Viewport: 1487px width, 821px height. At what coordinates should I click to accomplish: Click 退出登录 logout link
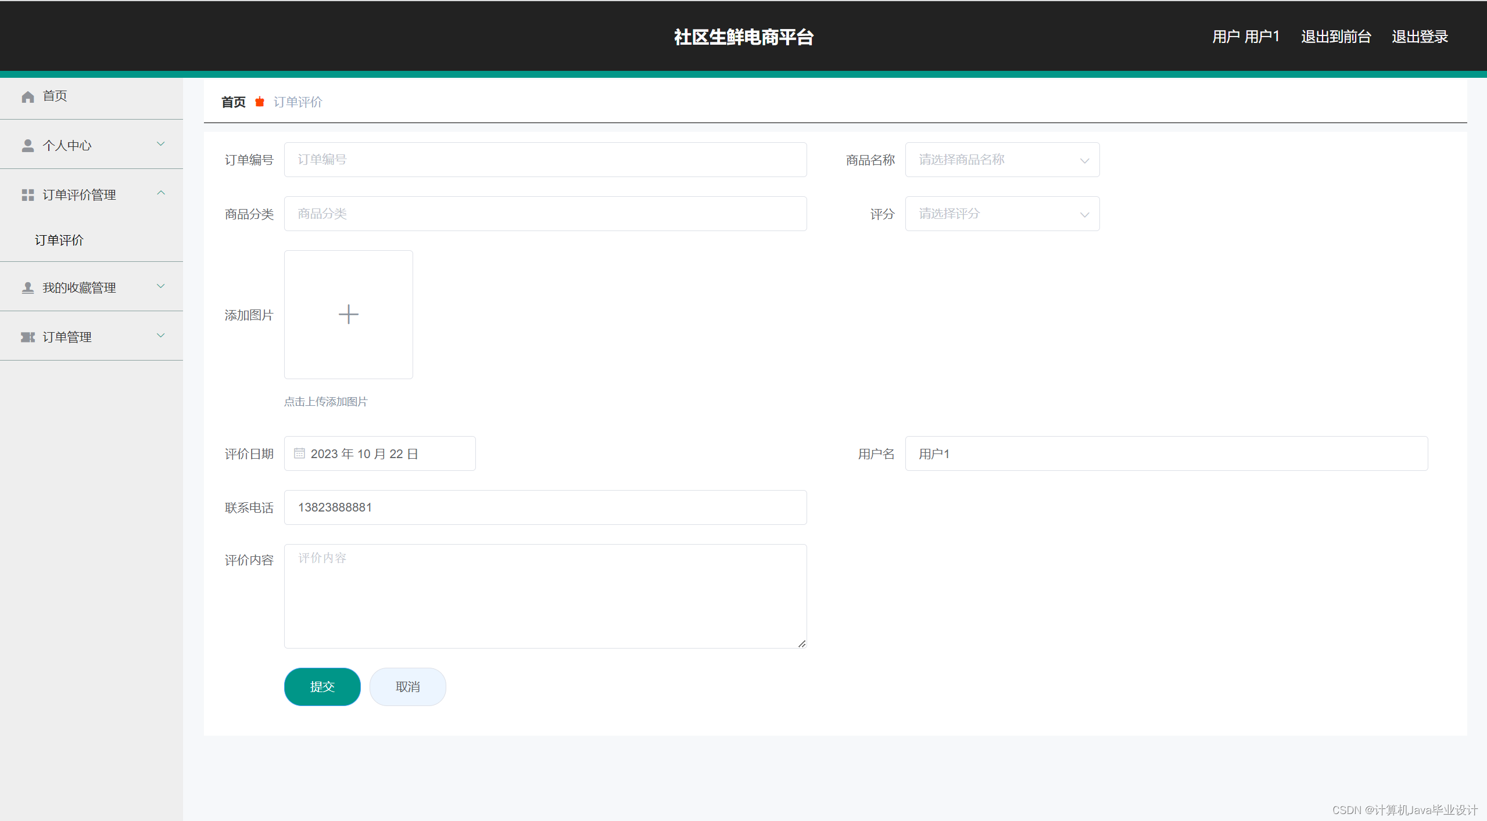point(1420,37)
